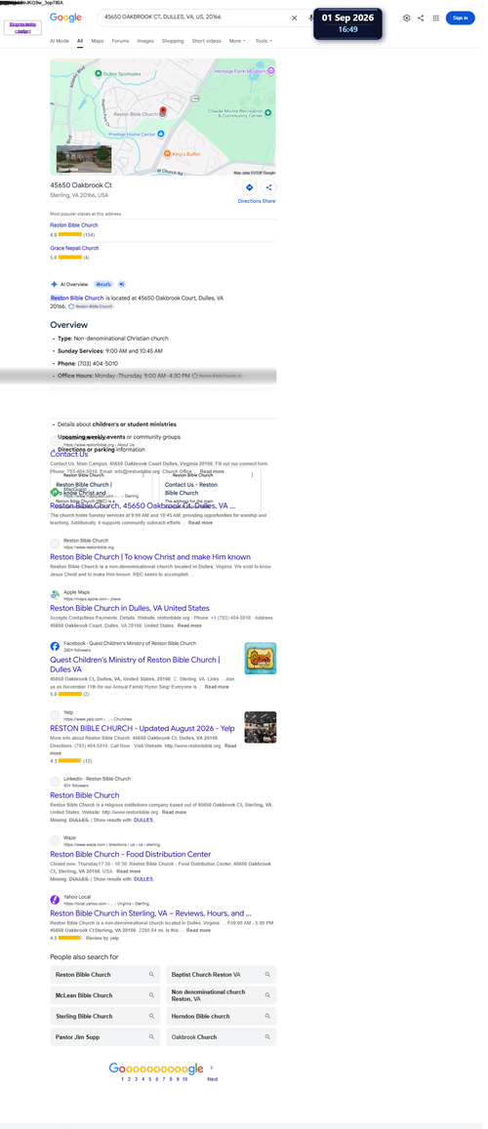Go to results page 2

130,1079
